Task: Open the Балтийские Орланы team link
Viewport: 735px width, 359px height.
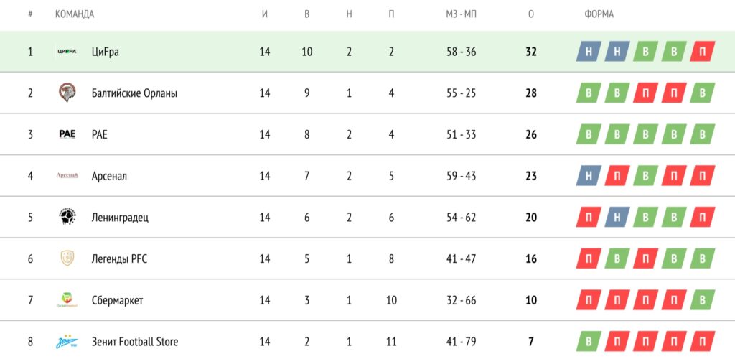Action: click(x=134, y=93)
